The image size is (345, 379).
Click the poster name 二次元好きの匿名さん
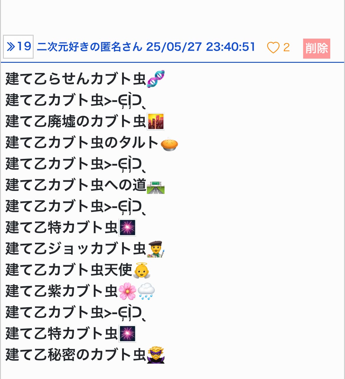89,47
